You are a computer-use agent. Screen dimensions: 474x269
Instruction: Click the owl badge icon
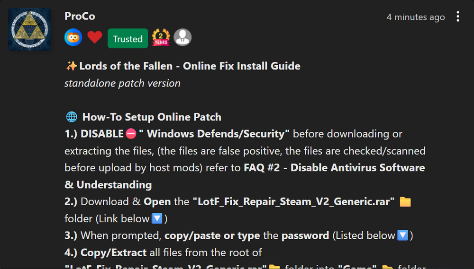point(73,38)
